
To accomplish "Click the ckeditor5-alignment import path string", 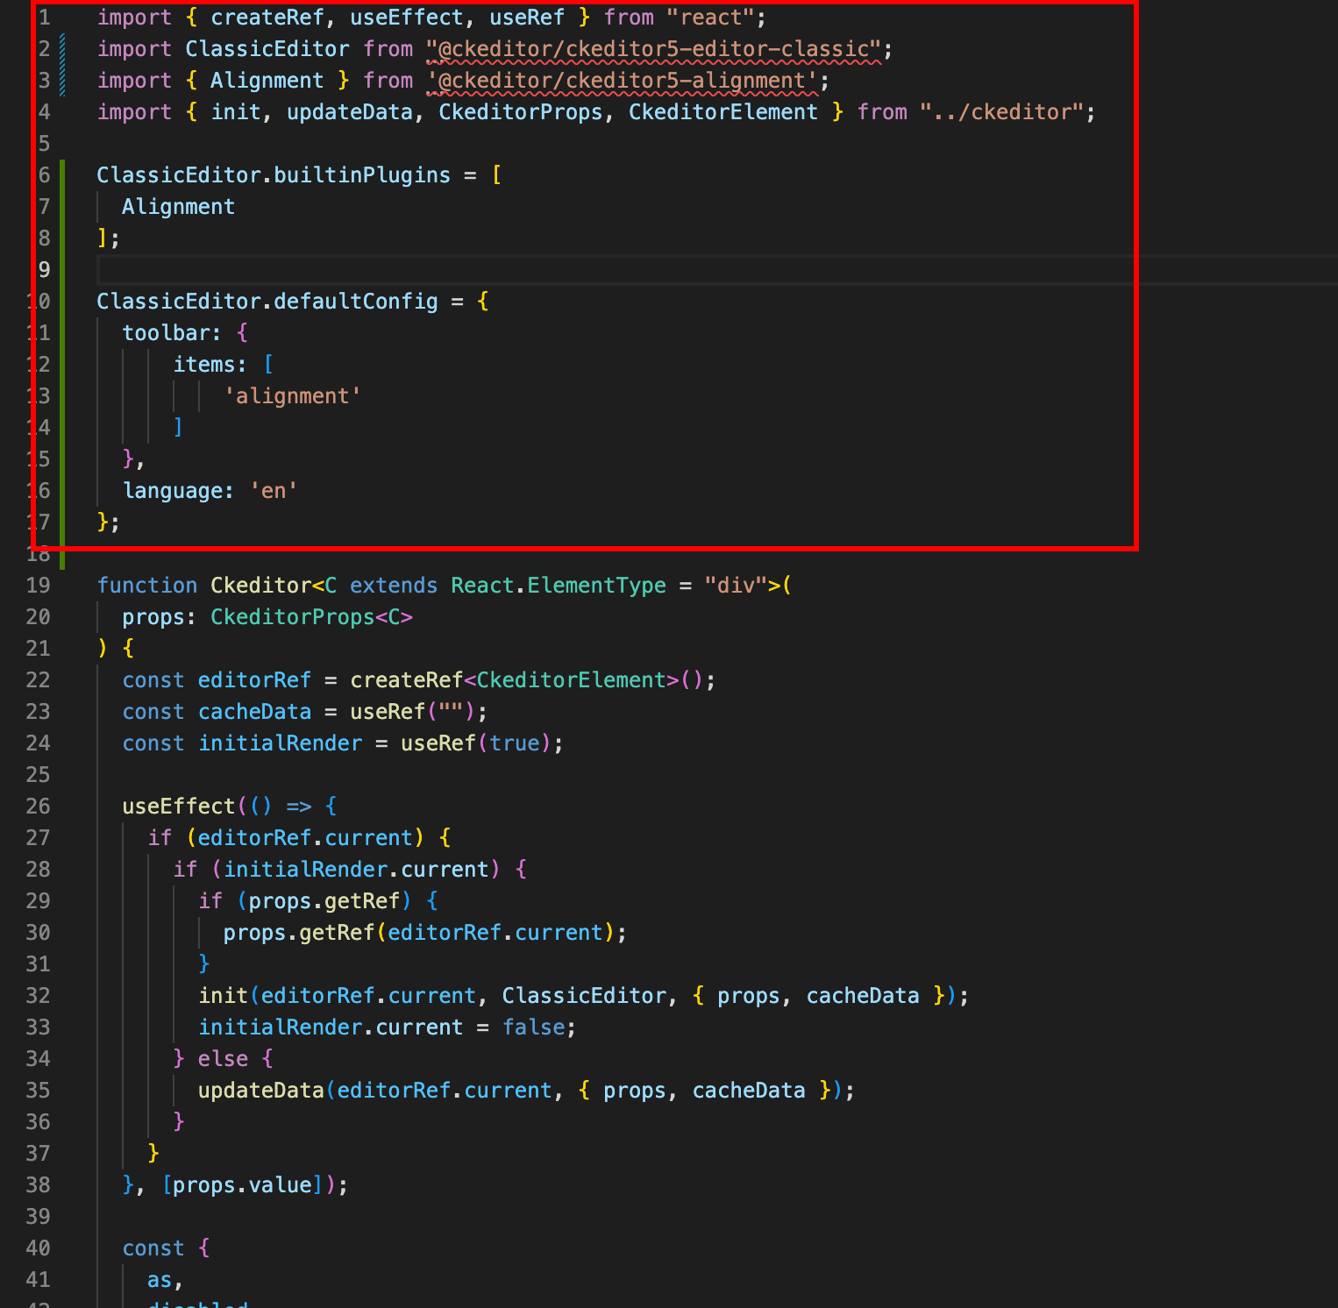I will (627, 81).
